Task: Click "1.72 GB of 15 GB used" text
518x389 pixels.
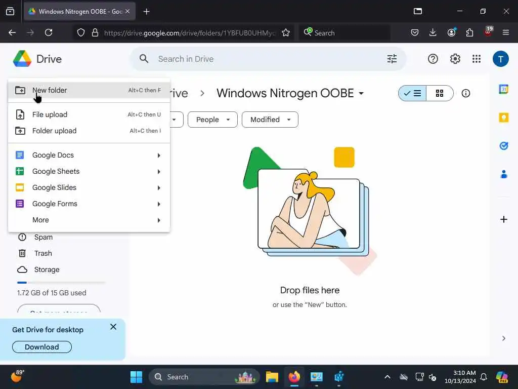Action: [52, 293]
